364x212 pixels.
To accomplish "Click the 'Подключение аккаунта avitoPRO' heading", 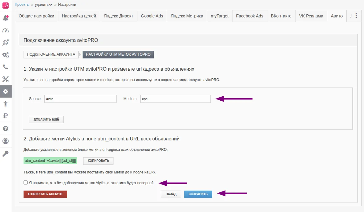I will pyautogui.click(x=61, y=40).
